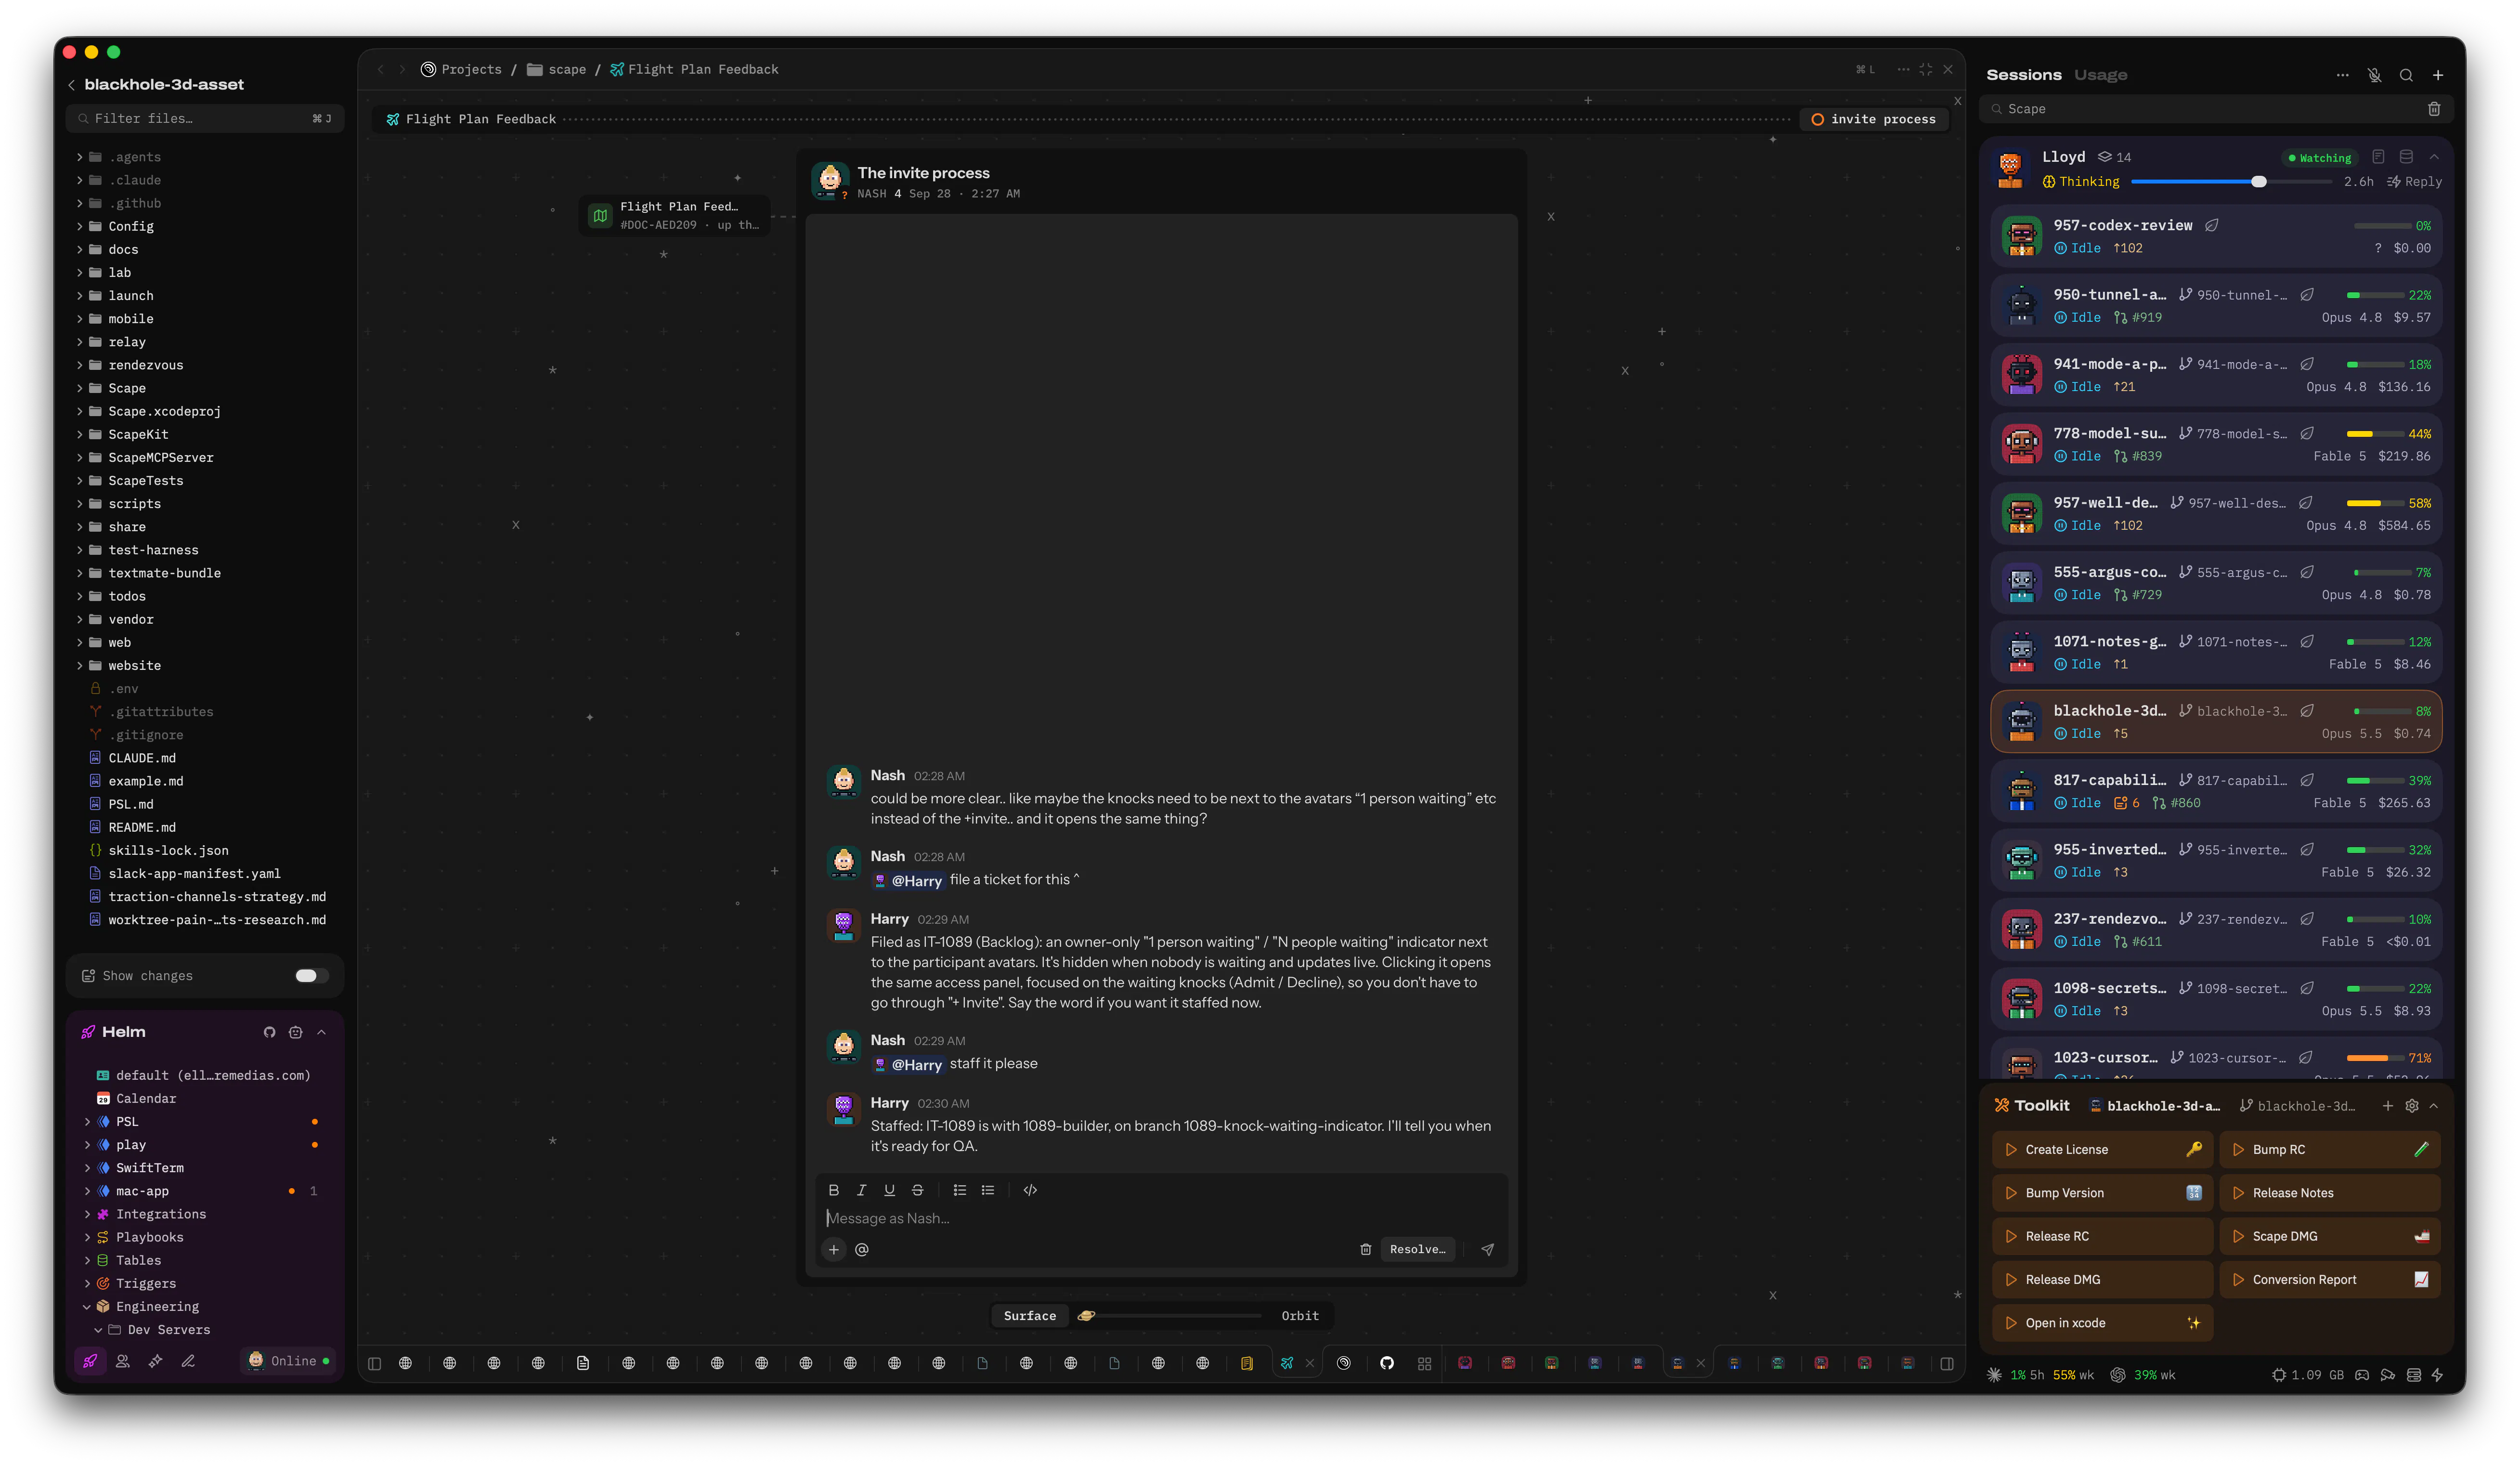Toggle the right sidebar panel icon in bottom bar
2520x1466 pixels.
(x=1946, y=1363)
